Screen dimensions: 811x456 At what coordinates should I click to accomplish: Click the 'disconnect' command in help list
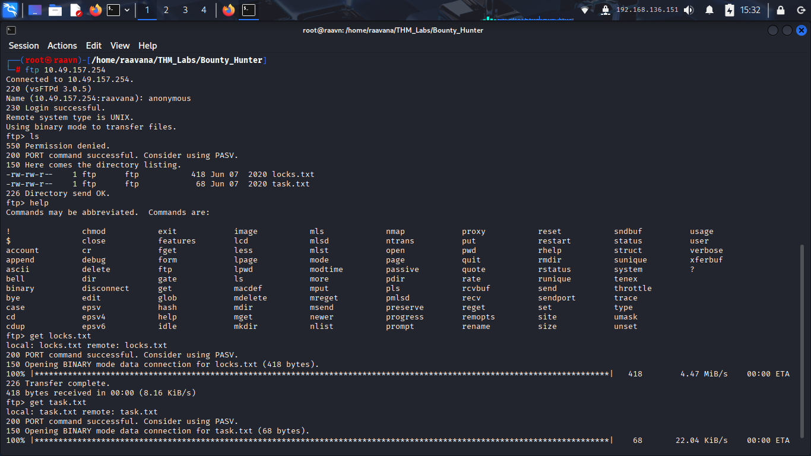106,289
